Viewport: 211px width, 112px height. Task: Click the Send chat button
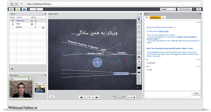tap(197, 93)
